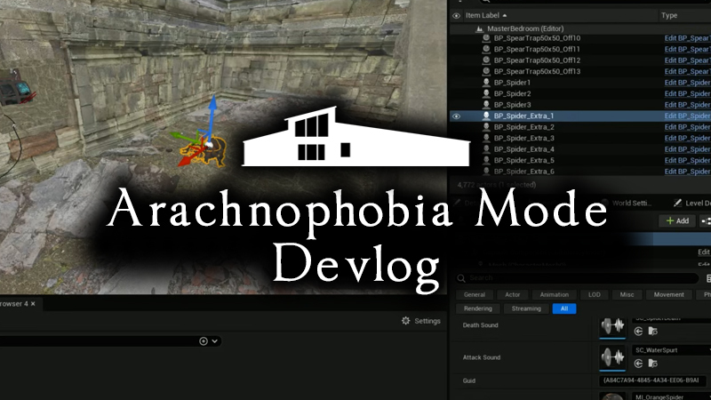The width and height of the screenshot is (711, 400).
Task: Filter details by Actor category
Action: 513,295
